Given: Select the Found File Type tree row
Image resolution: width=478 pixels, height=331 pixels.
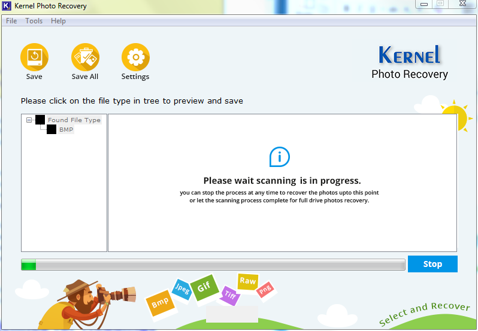Looking at the screenshot, I should (x=74, y=120).
